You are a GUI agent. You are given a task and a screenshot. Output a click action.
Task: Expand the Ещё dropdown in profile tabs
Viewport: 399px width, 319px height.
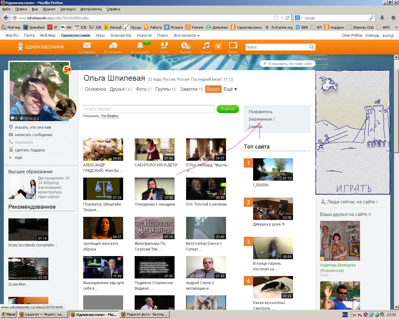click(230, 89)
